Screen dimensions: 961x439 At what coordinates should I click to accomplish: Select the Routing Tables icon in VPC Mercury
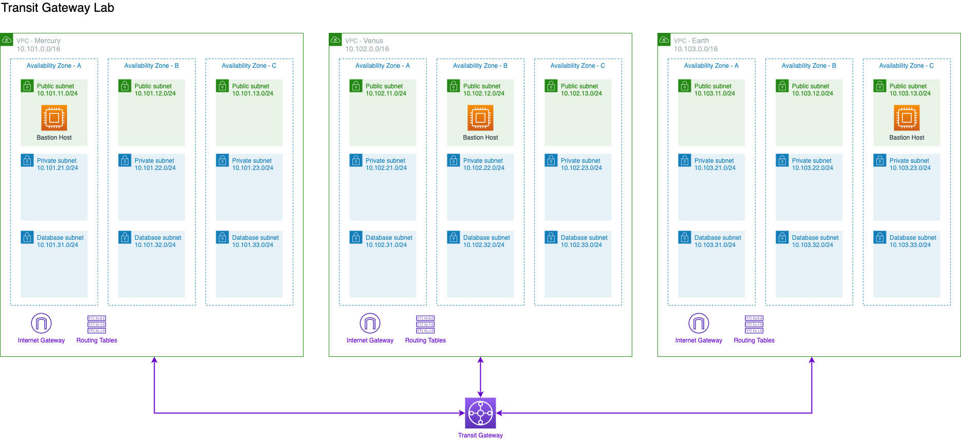tap(97, 325)
